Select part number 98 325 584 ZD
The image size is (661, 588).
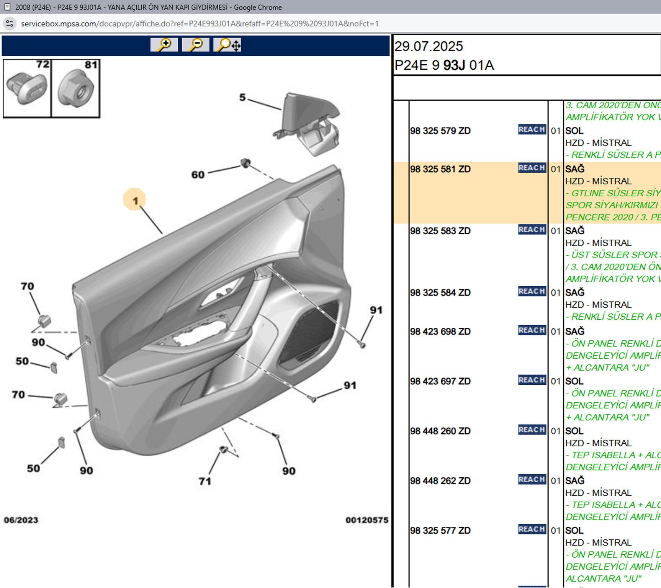tap(440, 293)
